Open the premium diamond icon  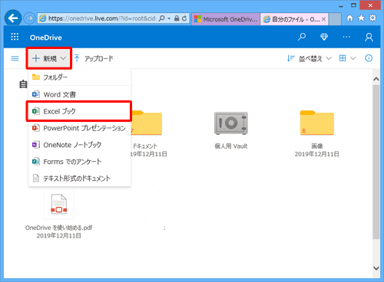324,37
